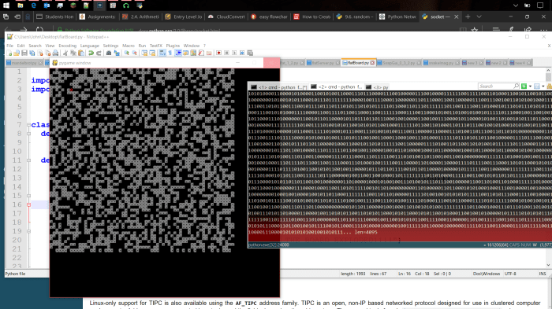This screenshot has height=309, width=552.
Task: Click the Stop Recording macro icon
Action: click(226, 53)
